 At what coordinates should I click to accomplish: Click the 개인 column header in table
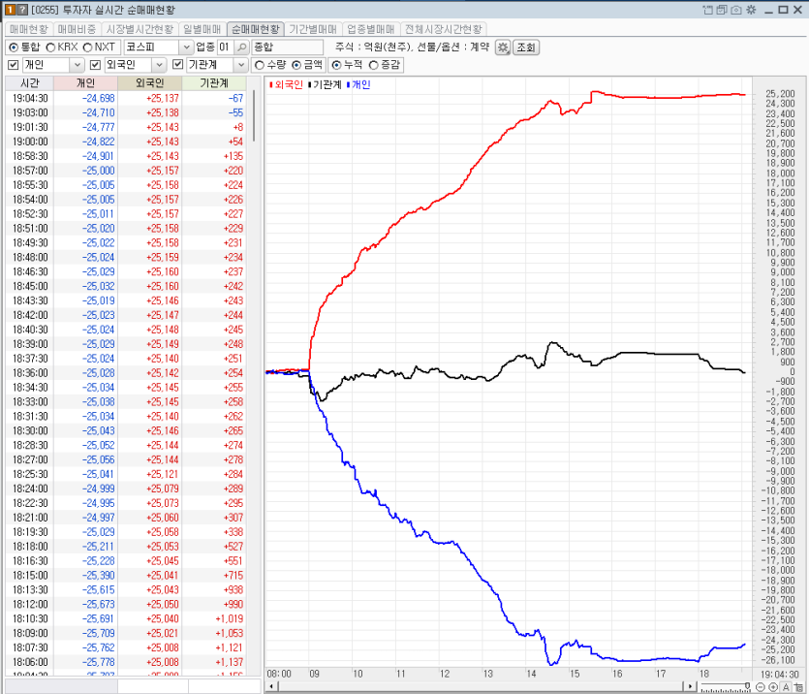click(x=85, y=83)
